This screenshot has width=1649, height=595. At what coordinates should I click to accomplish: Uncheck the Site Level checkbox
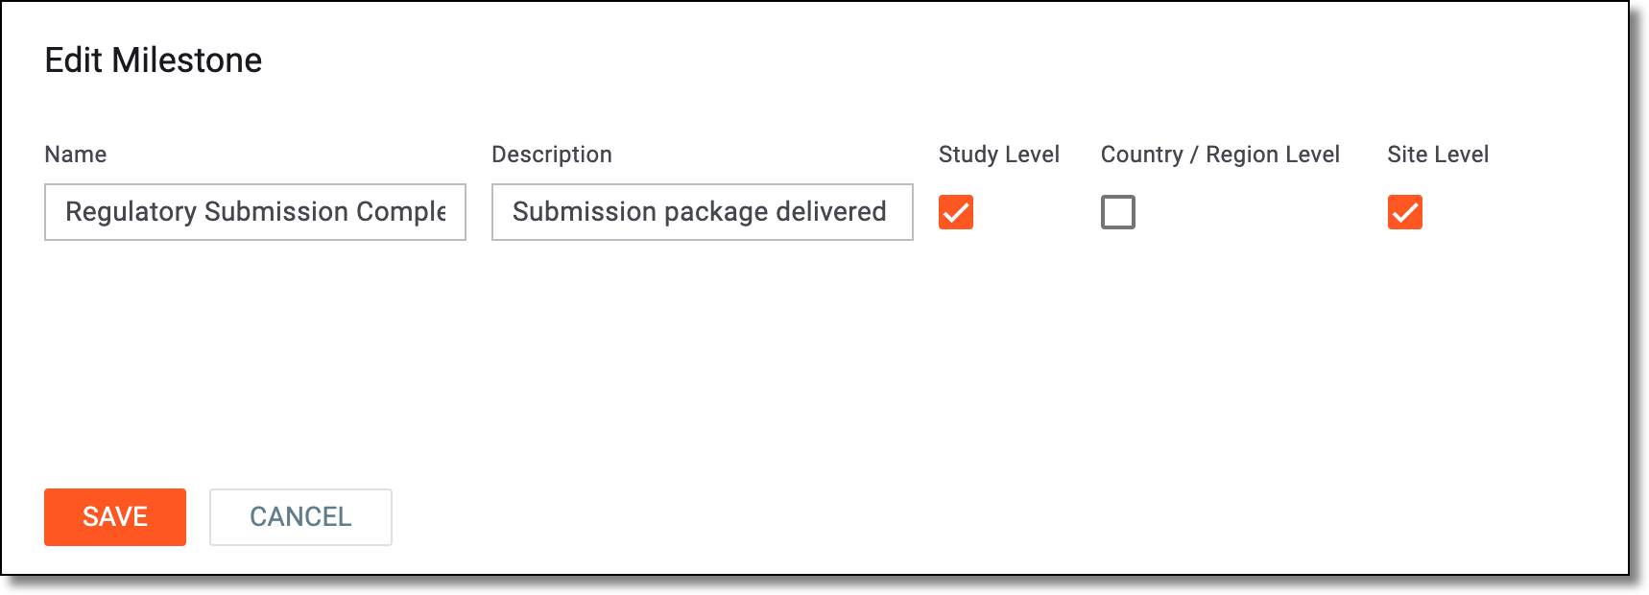(x=1405, y=212)
